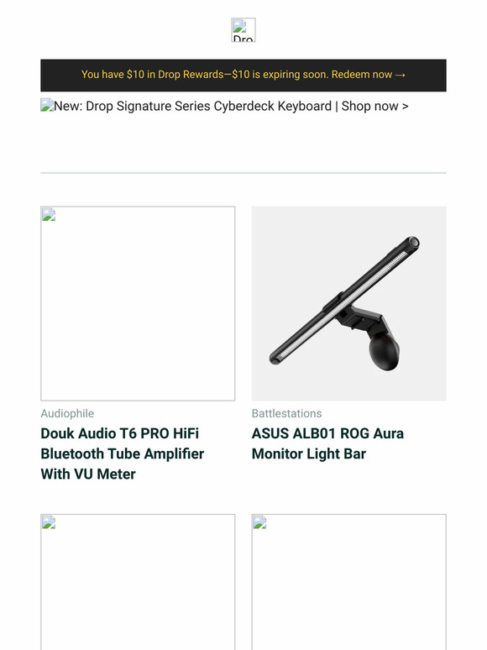Select the bottom-left empty product image

(x=138, y=582)
